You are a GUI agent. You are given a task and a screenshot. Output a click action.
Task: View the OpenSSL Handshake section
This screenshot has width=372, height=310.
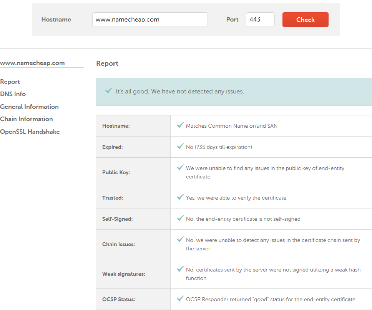30,132
